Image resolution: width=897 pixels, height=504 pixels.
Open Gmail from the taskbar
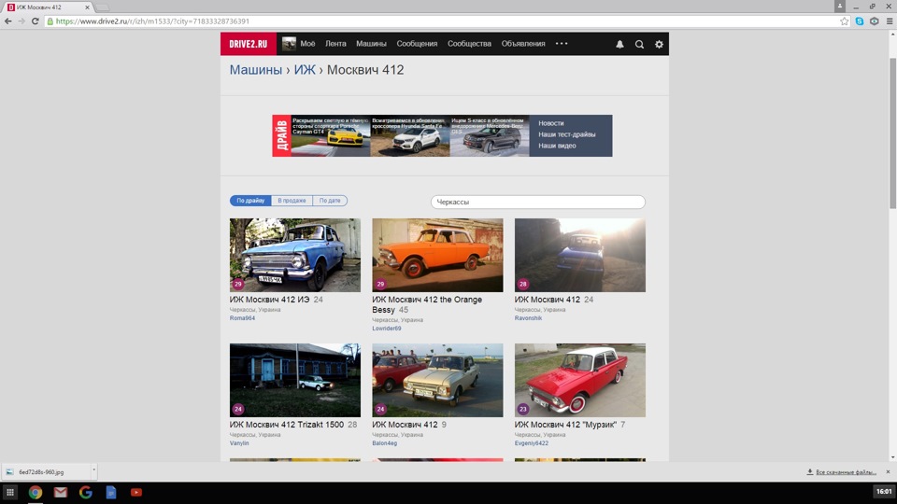tap(61, 492)
